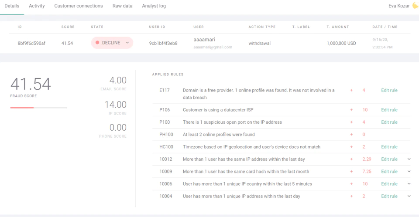Screen dimensions: 419x217
Task: Click Edit rule for P100 open port
Action: point(389,122)
